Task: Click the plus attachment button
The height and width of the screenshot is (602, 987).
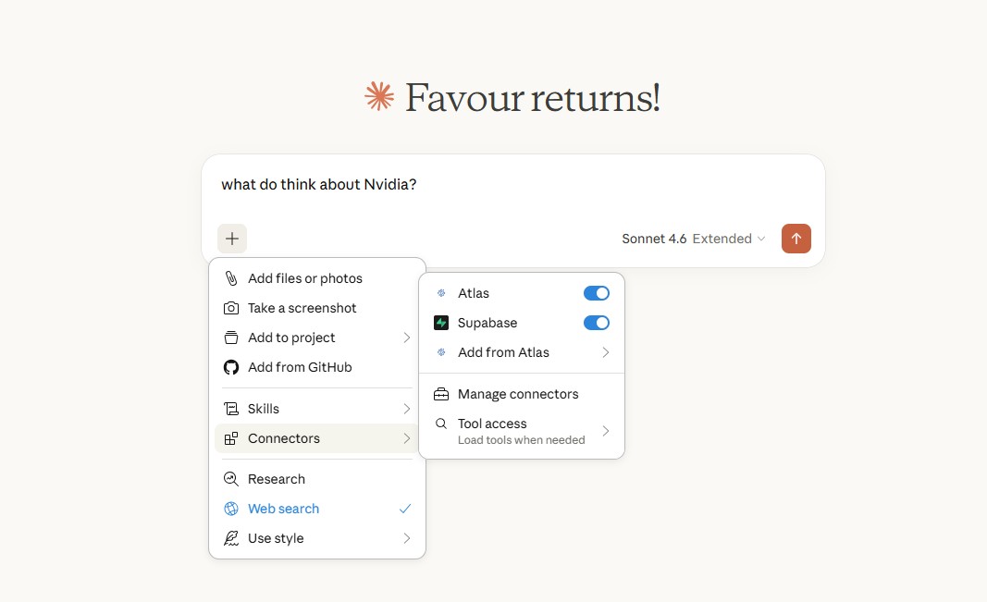Action: point(232,239)
